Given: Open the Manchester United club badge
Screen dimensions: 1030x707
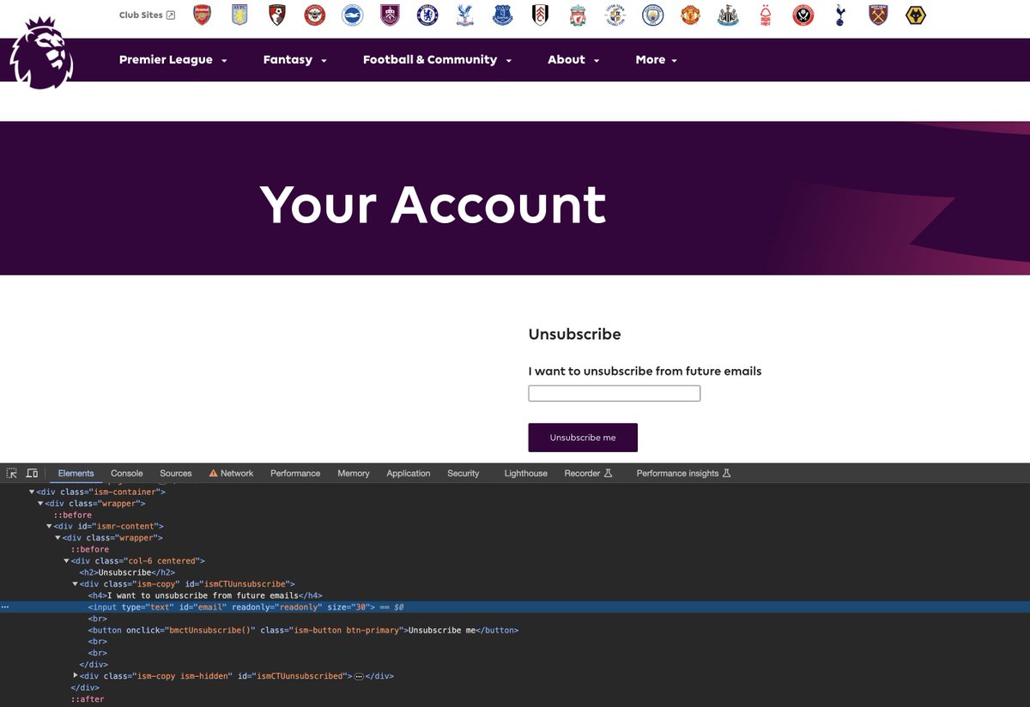Looking at the screenshot, I should (x=690, y=15).
